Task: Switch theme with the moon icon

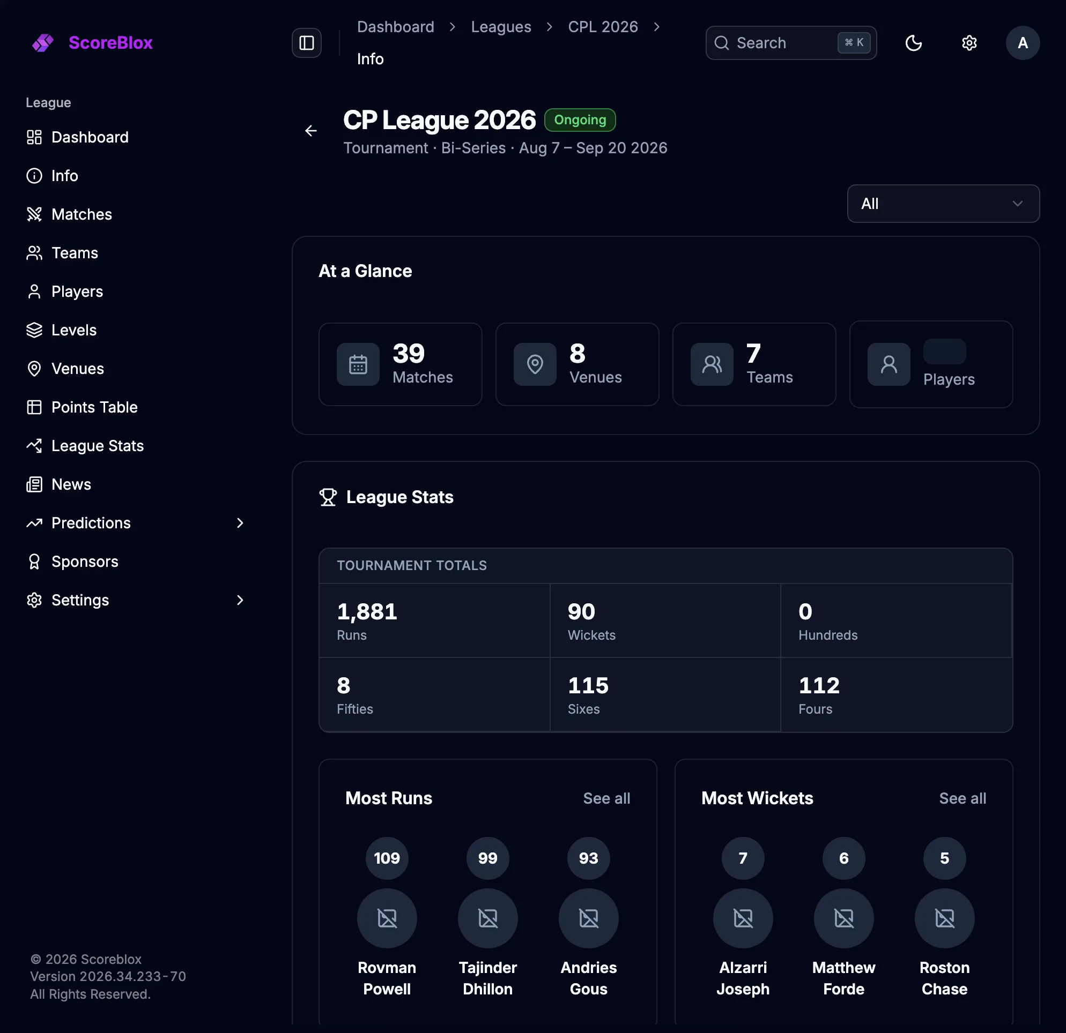Action: pos(914,43)
